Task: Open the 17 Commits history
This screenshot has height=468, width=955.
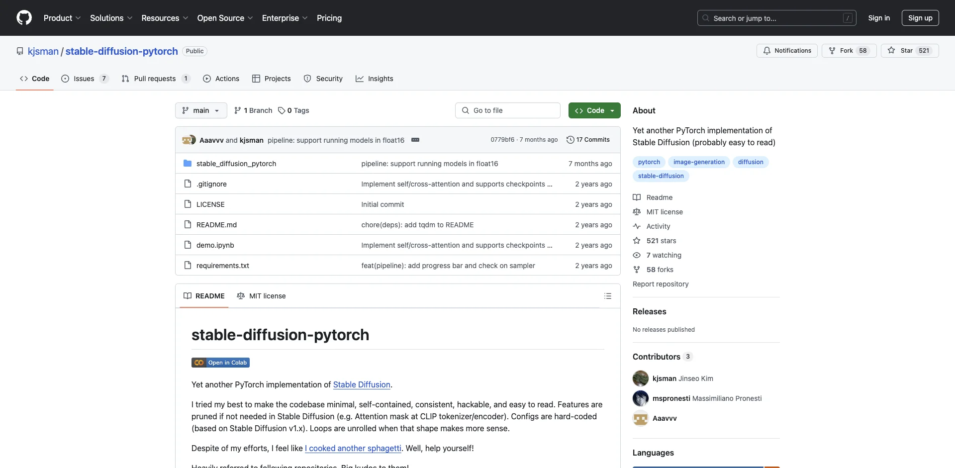Action: tap(588, 140)
